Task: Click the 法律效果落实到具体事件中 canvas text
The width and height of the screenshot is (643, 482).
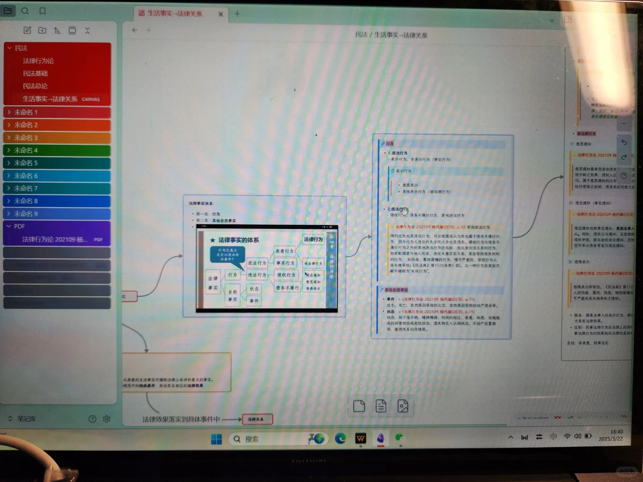Action: 181,420
